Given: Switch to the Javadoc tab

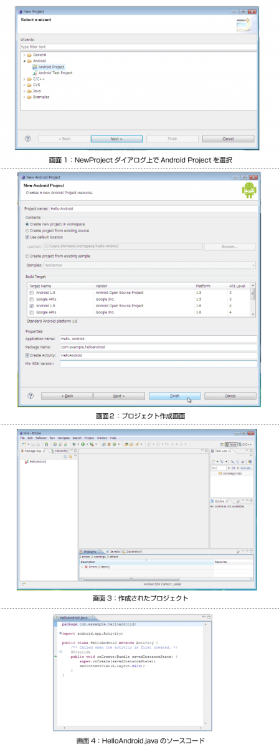Looking at the screenshot, I should point(114,552).
